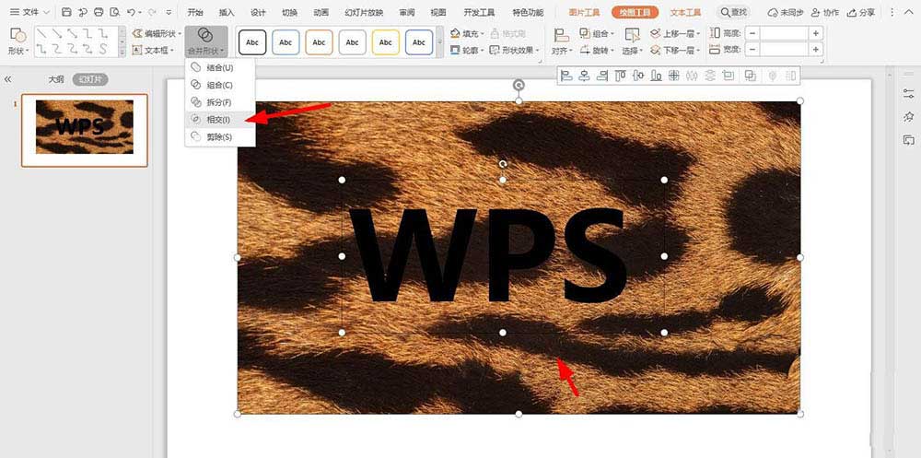Switch to the 动画 Animation tab
This screenshot has height=458, width=921.
(321, 12)
